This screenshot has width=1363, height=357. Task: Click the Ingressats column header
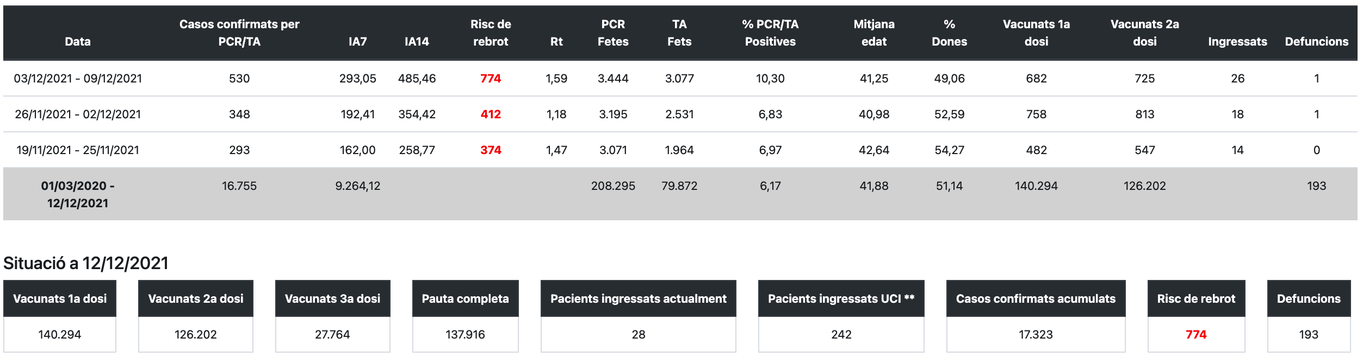(x=1237, y=41)
